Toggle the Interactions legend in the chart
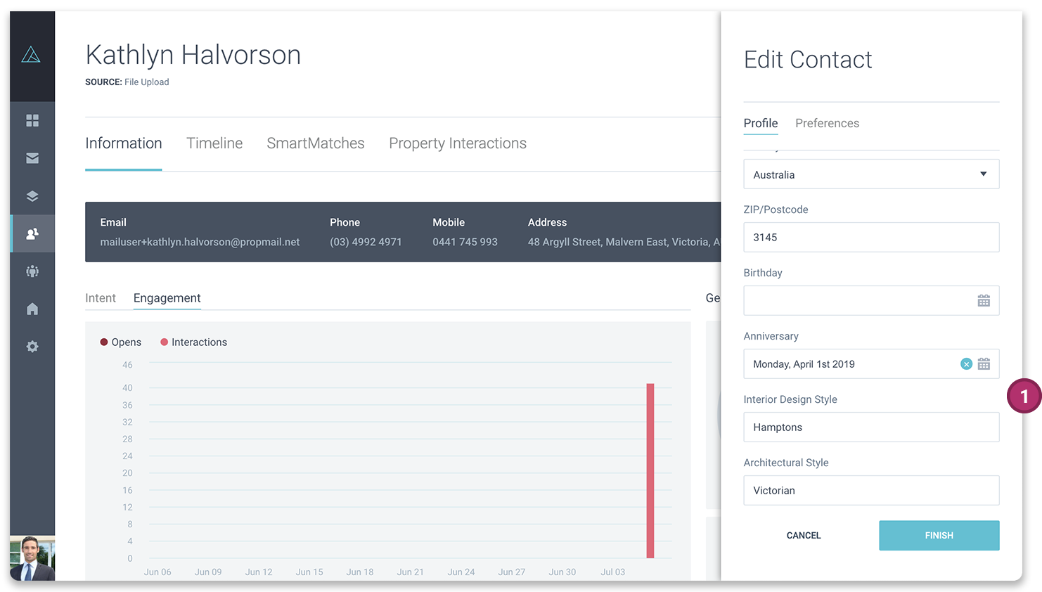This screenshot has height=592, width=1042. 193,342
